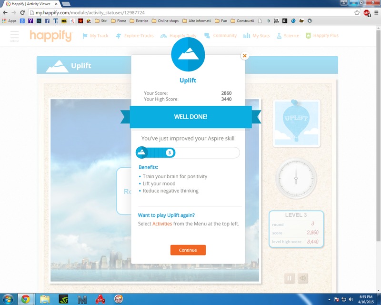Screen dimensions: 381x305
Task: Go back in browser history
Action: click(5, 13)
